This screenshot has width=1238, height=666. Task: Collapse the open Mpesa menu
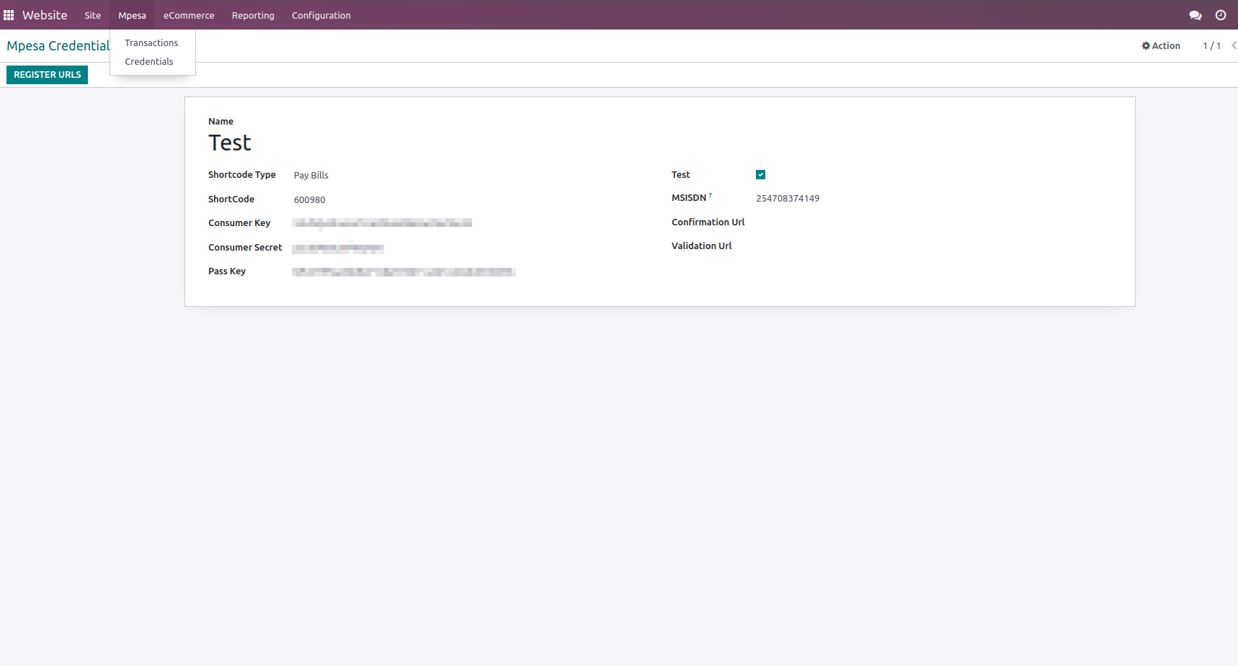click(x=132, y=15)
